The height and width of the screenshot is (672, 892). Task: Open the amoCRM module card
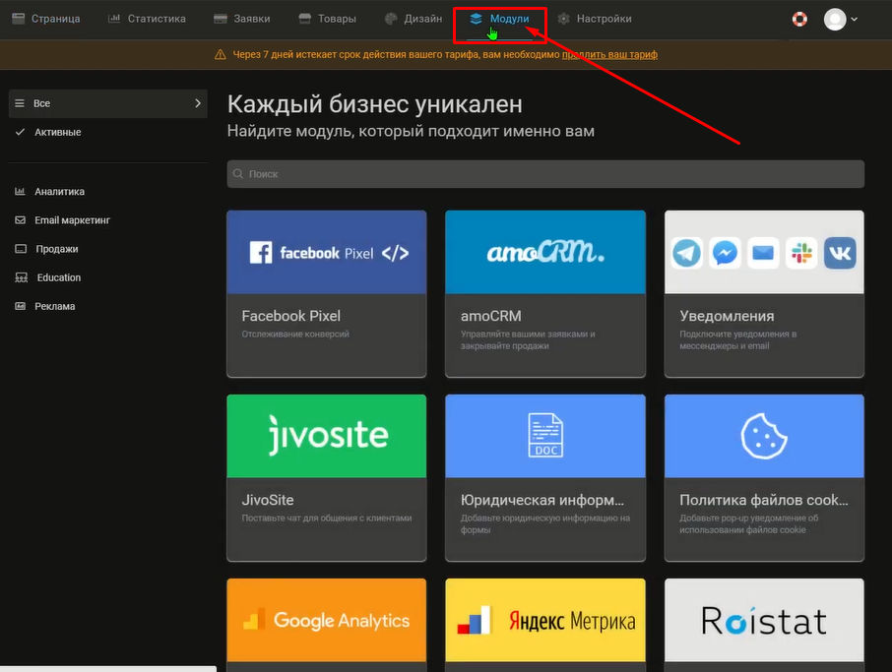544,293
